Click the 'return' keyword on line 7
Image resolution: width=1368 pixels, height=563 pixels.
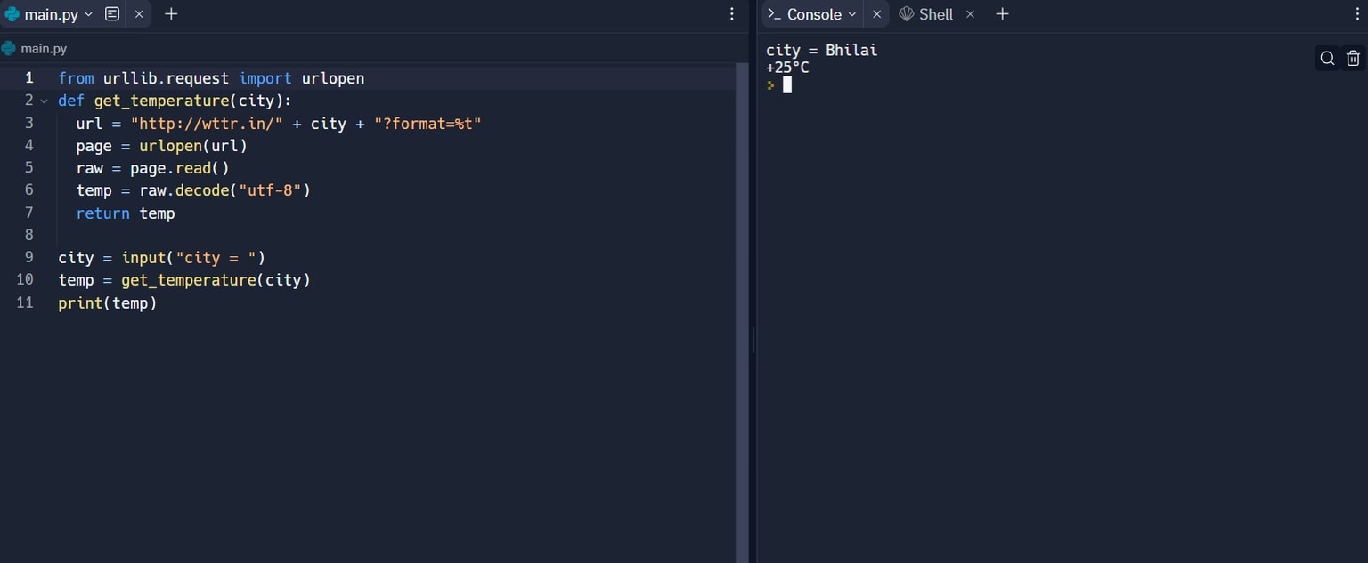103,213
